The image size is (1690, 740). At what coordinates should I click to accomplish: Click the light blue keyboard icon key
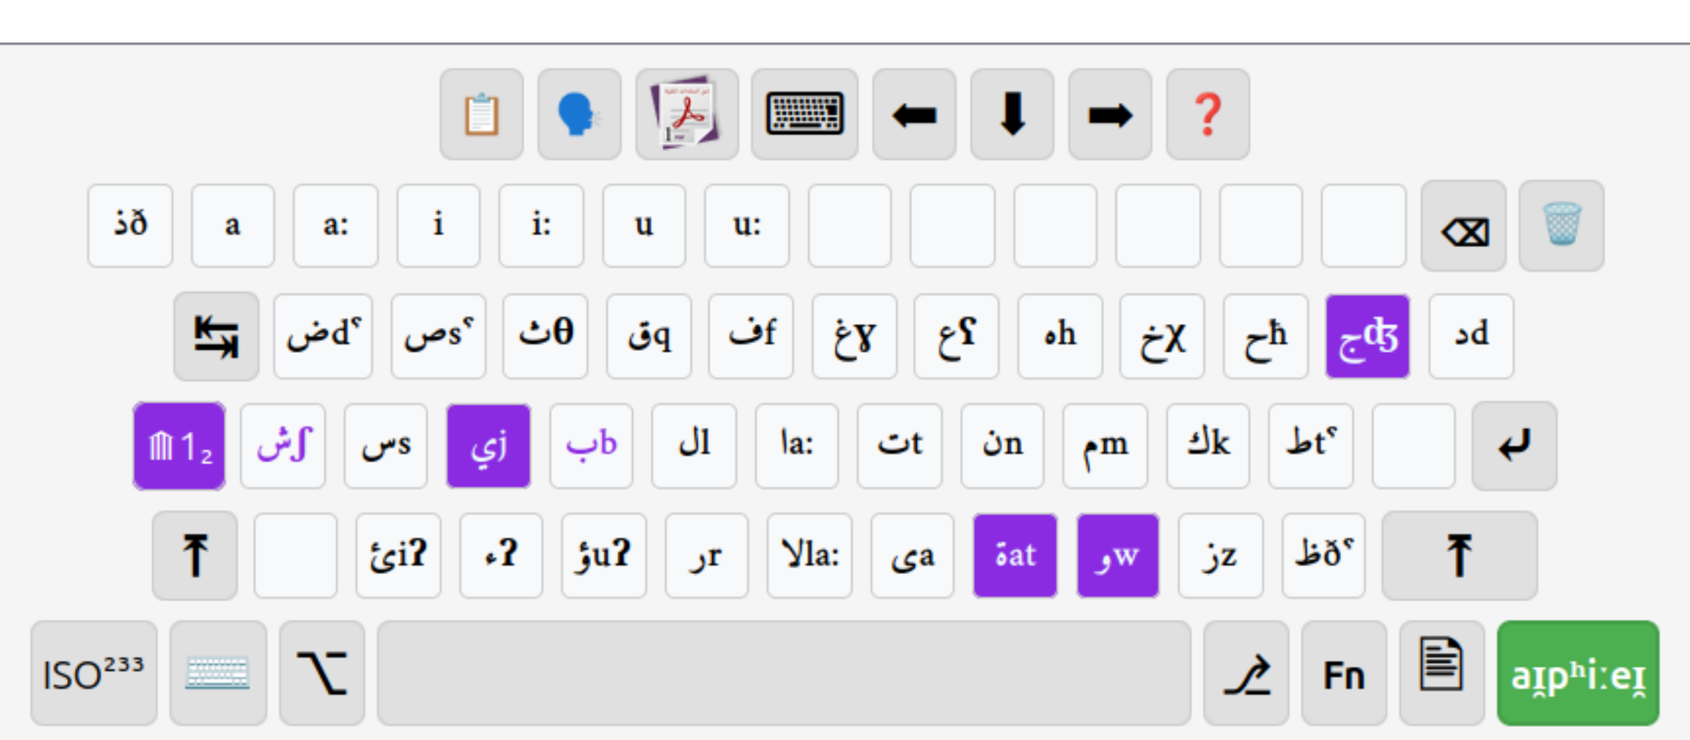218,674
